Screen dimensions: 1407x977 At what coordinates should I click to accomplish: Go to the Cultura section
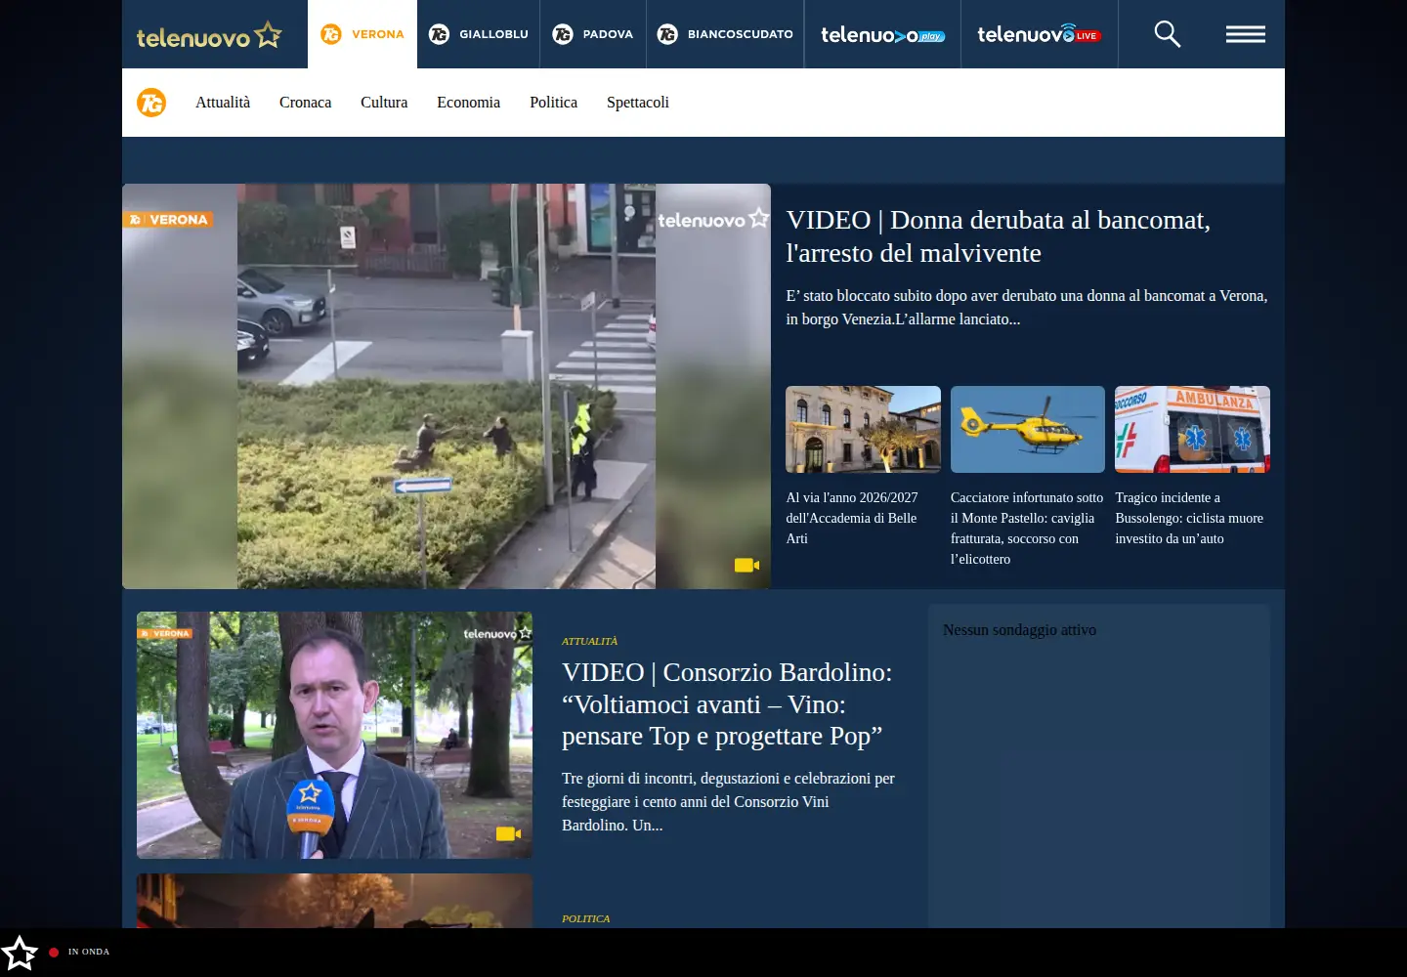coord(384,103)
